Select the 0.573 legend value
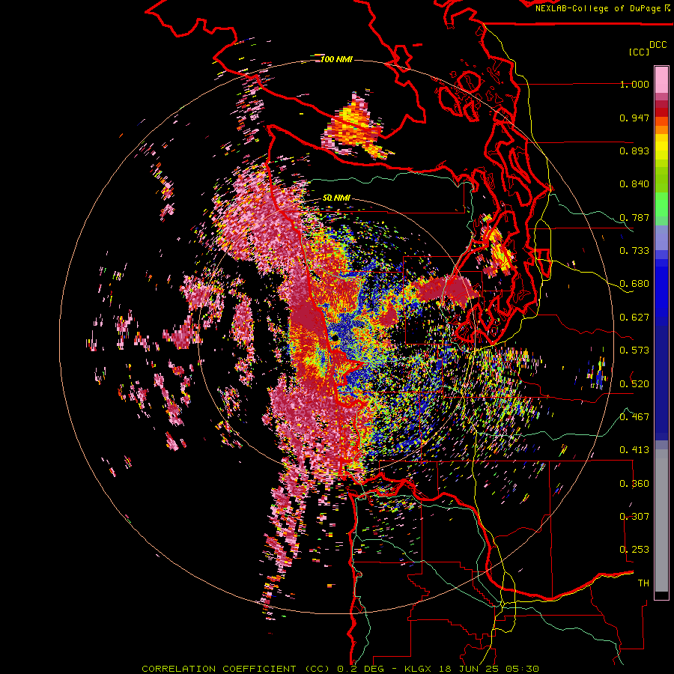 [634, 350]
